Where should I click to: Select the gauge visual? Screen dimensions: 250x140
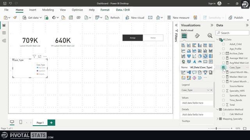(x=200, y=61)
